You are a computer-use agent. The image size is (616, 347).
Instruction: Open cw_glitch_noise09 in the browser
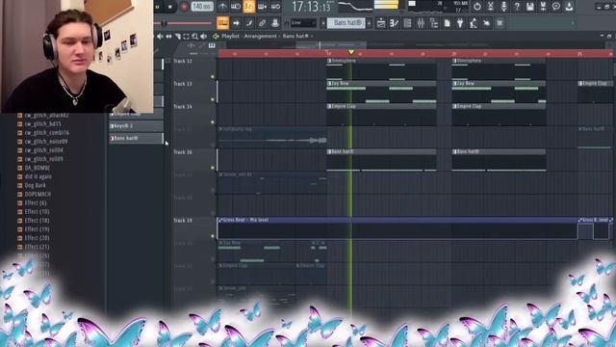[x=45, y=142]
